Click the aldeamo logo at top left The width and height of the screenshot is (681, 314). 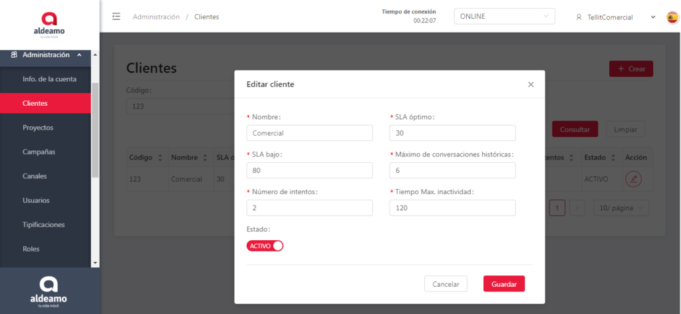point(49,25)
